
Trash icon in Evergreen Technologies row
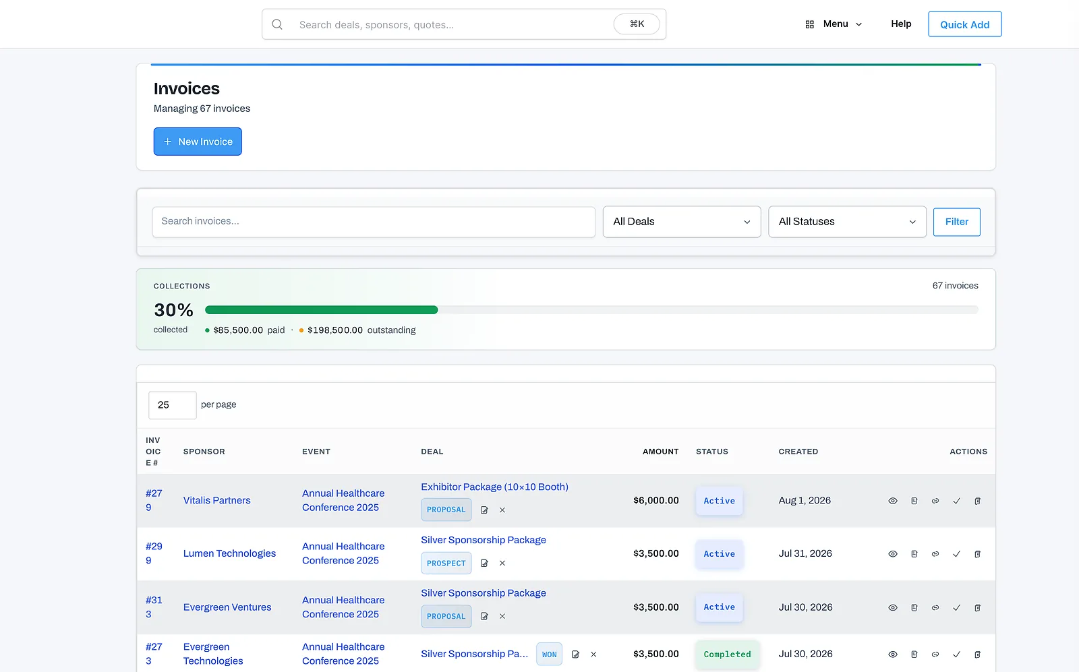tap(978, 654)
